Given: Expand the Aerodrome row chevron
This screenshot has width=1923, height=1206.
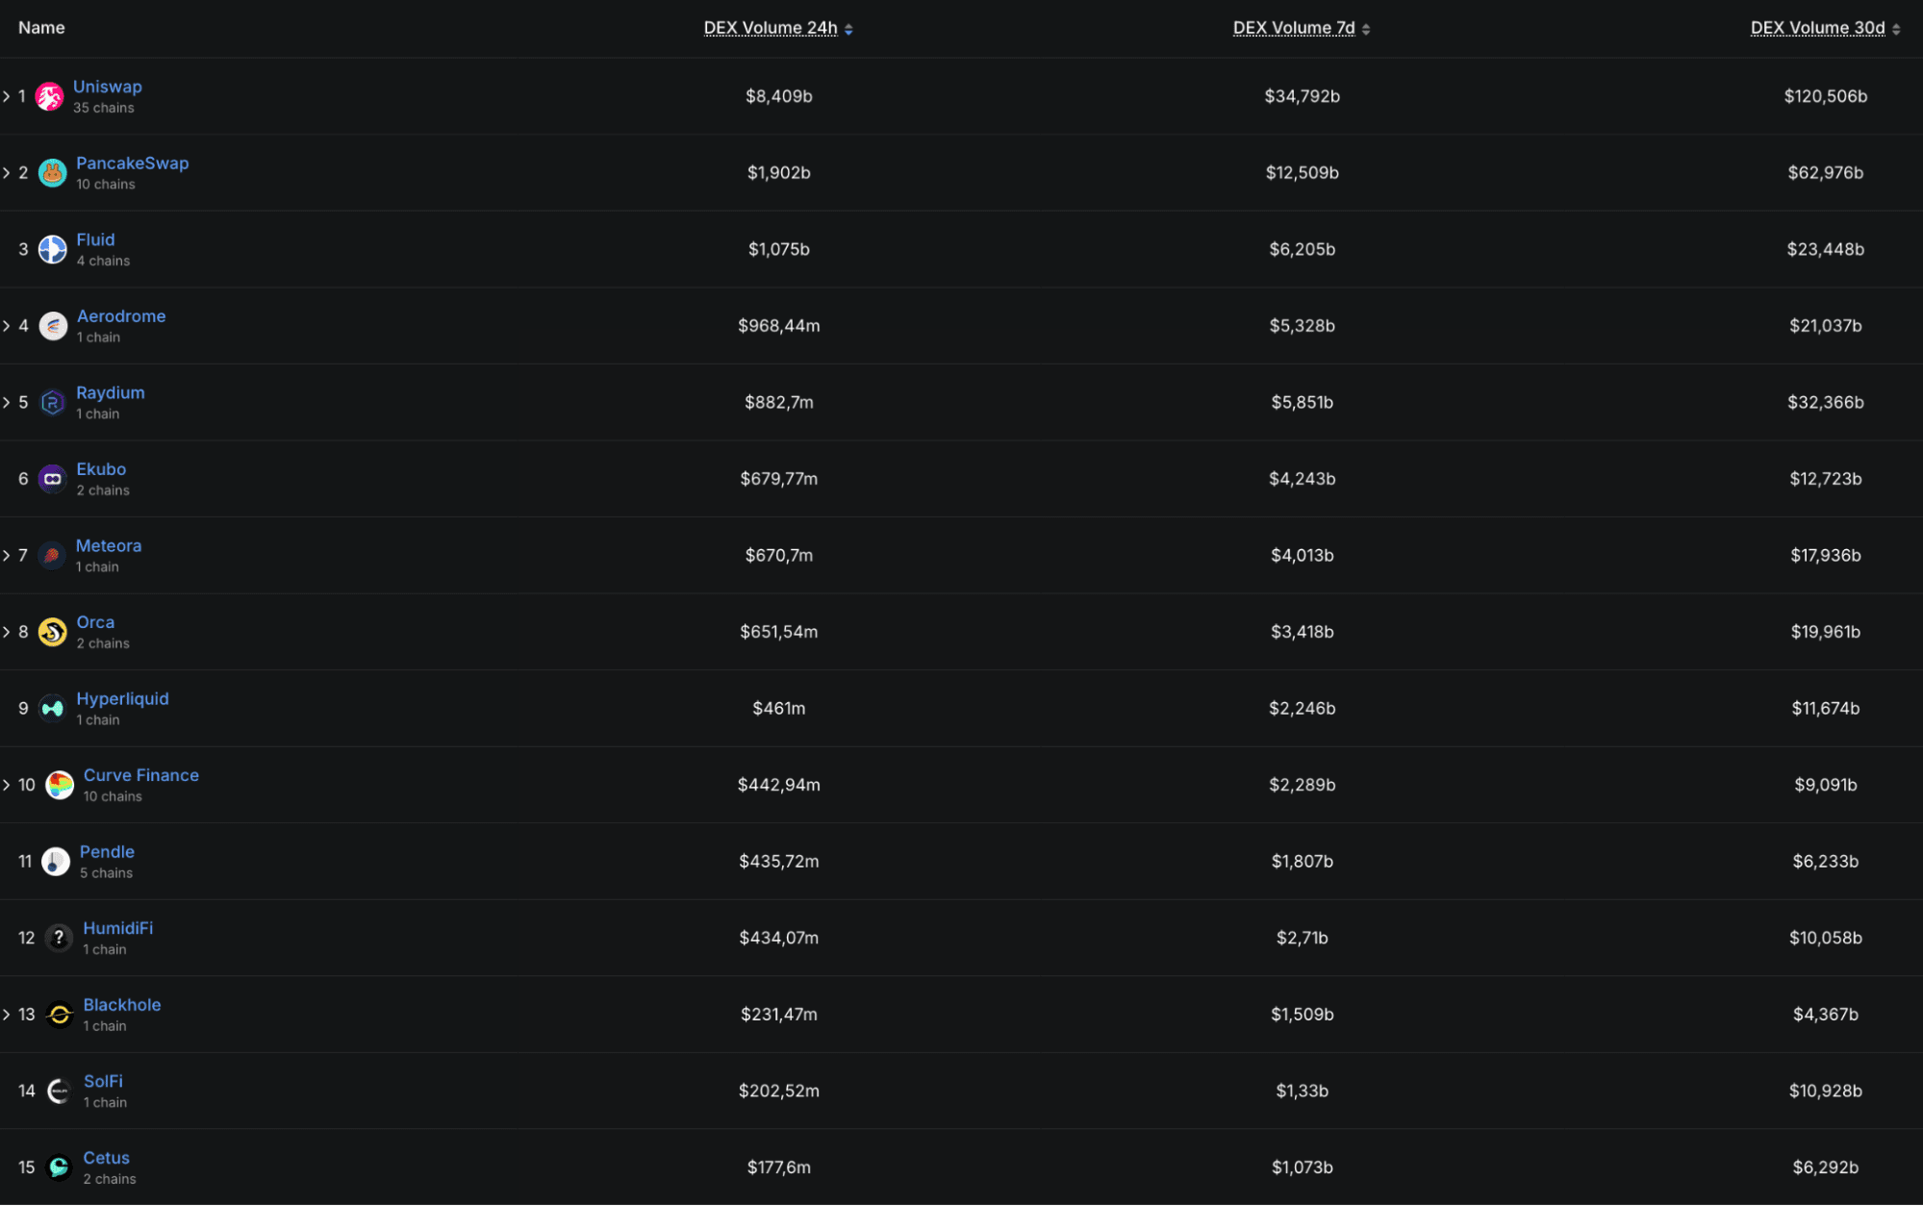Looking at the screenshot, I should [x=7, y=326].
